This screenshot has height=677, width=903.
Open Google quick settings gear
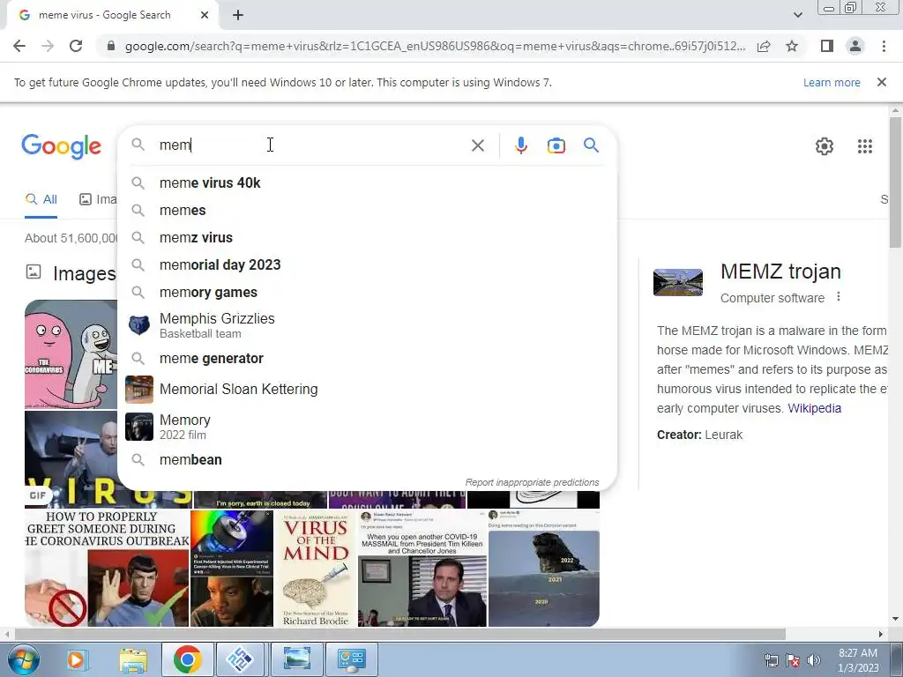(825, 146)
